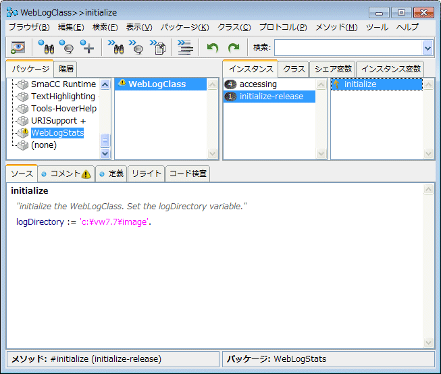
Task: Open the search field dropdown arrow
Action: click(427, 47)
